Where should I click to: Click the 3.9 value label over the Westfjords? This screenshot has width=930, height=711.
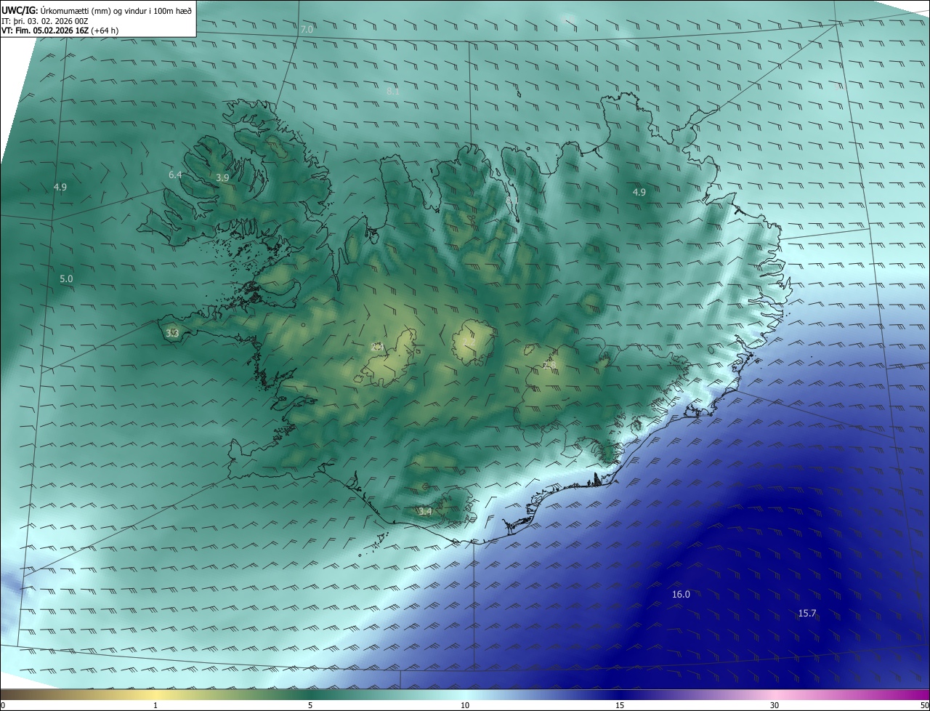point(223,177)
